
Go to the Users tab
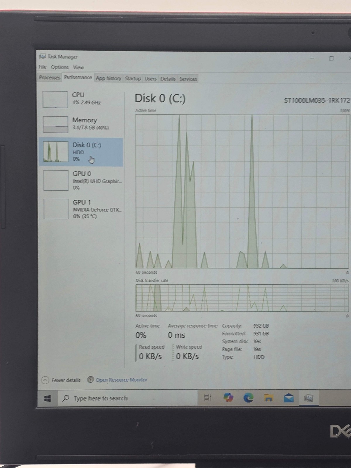click(x=151, y=79)
